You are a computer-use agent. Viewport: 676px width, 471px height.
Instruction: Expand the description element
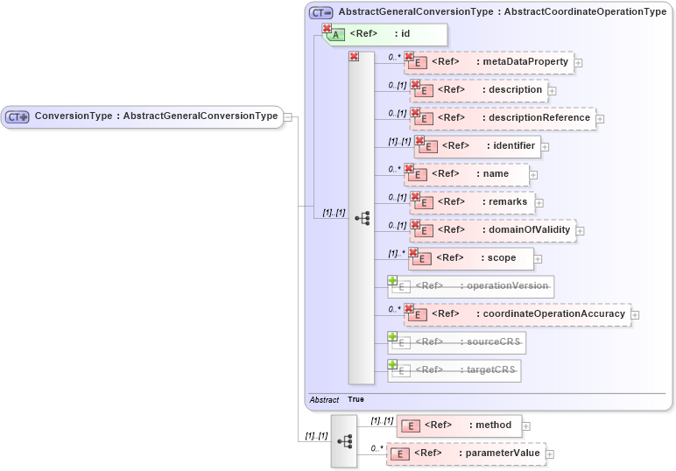click(552, 91)
